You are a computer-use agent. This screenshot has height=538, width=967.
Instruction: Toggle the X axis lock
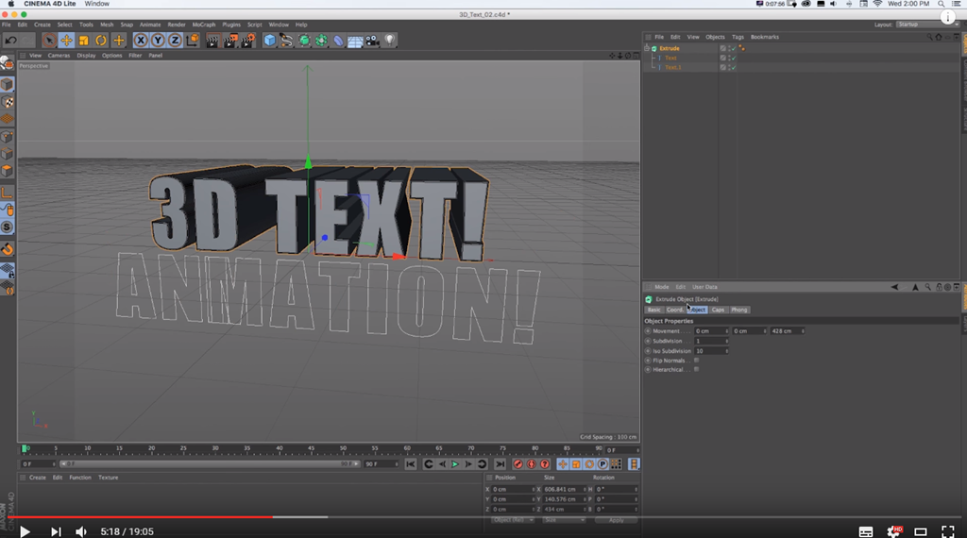141,41
